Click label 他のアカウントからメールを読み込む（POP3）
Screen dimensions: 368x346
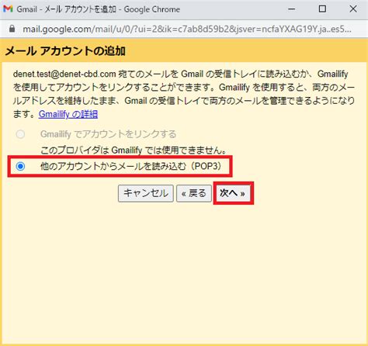point(132,166)
